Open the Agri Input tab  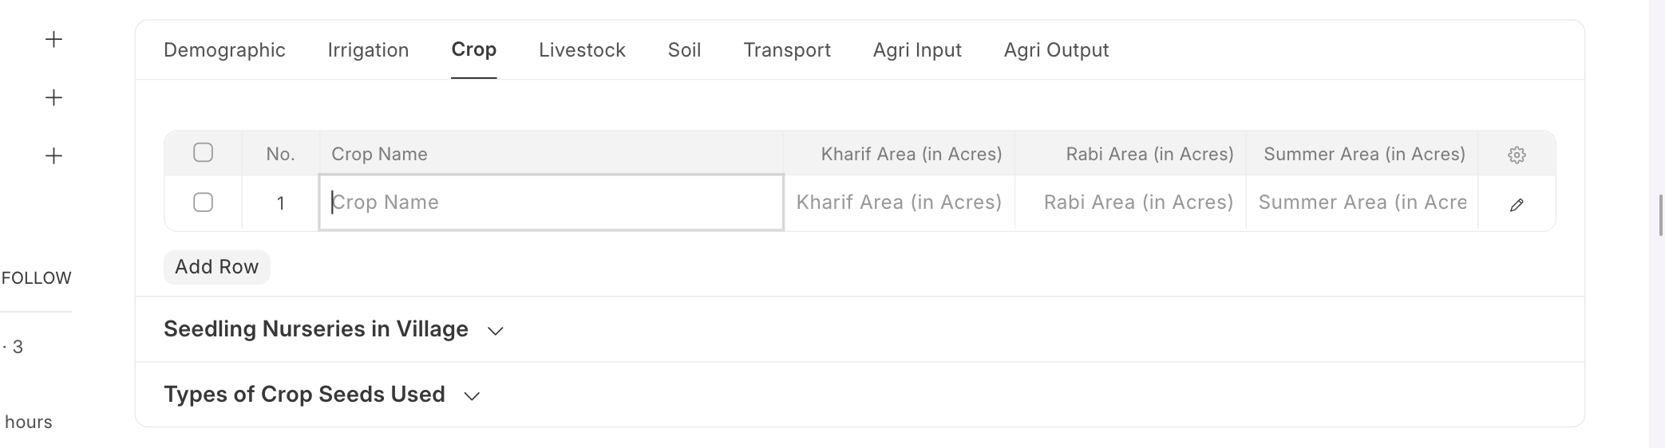point(917,50)
